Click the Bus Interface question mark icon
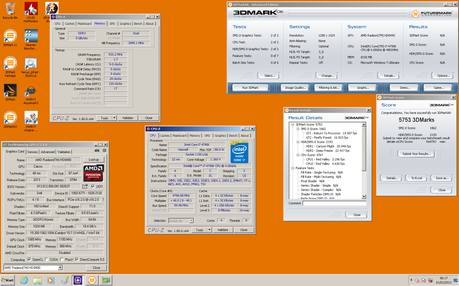This screenshot has width=459, height=286. [103, 200]
